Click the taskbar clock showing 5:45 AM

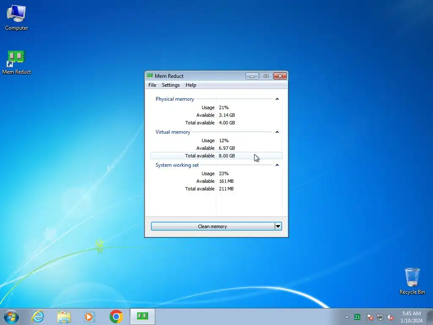tap(411, 317)
